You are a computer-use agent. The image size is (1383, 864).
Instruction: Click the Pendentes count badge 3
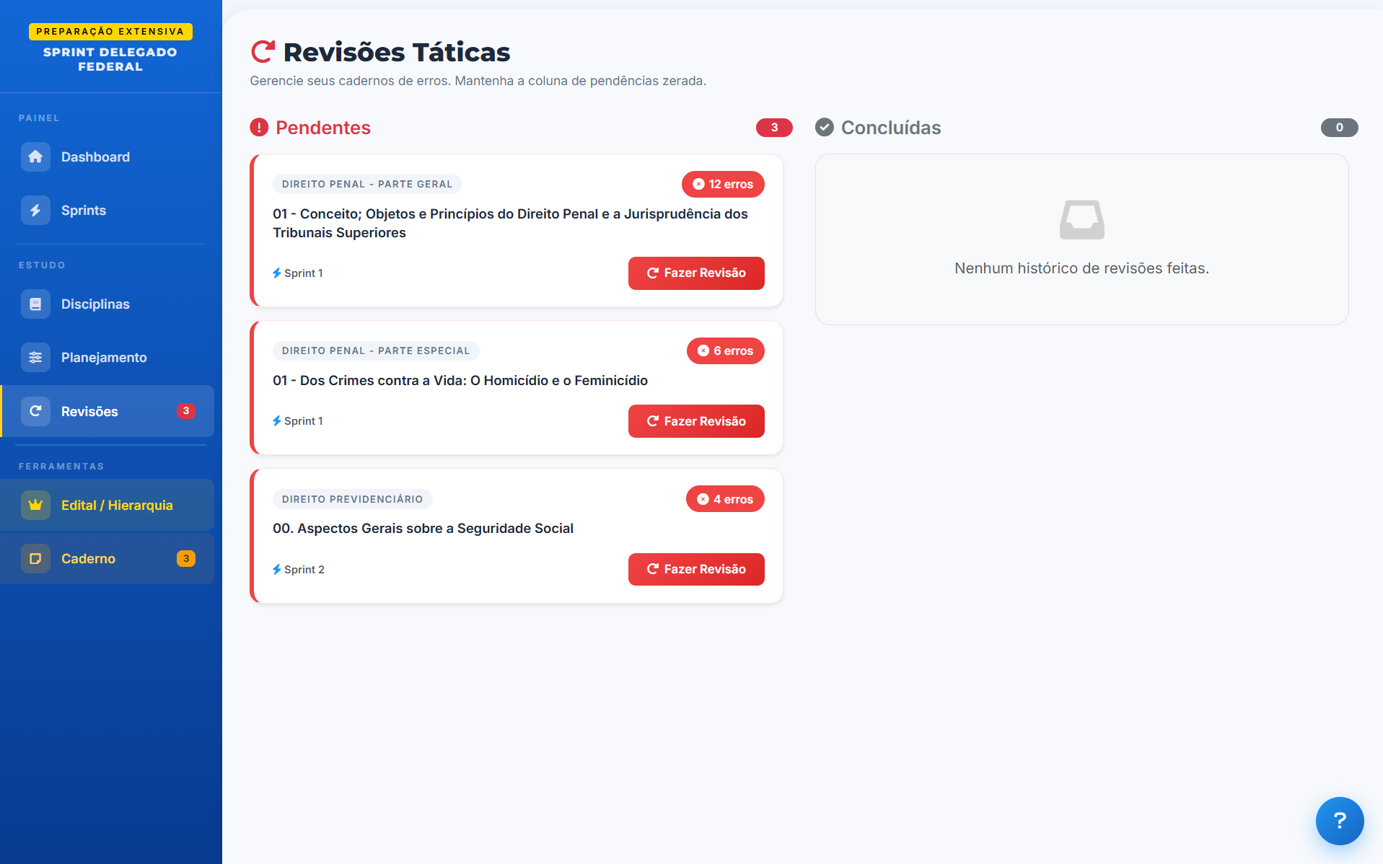pos(774,128)
